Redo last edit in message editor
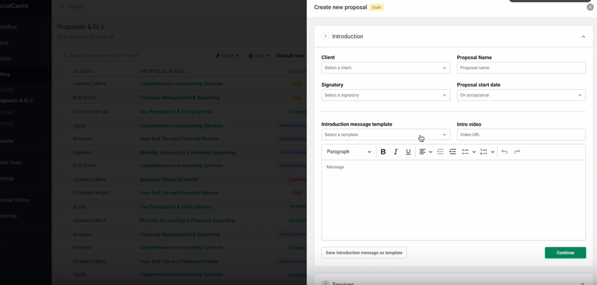This screenshot has width=597, height=285. point(517,151)
